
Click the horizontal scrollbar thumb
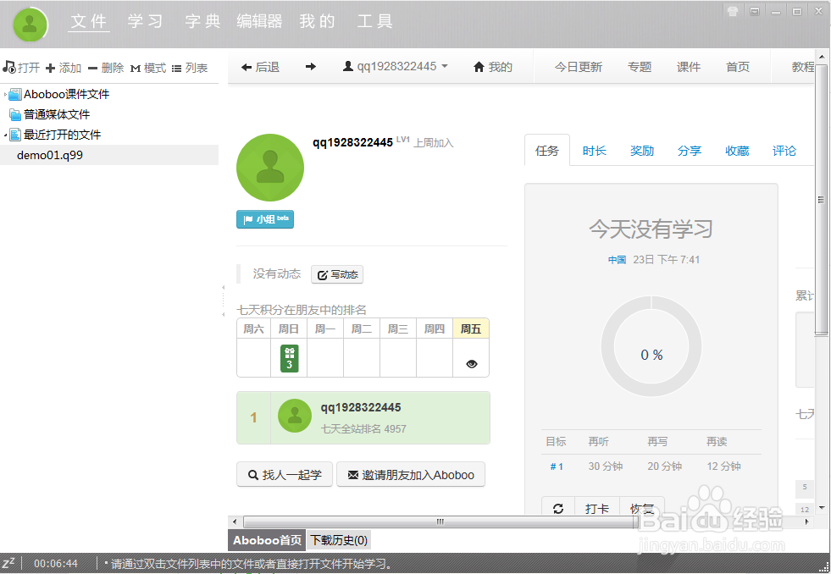(x=440, y=522)
